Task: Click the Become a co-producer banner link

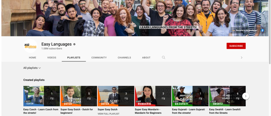Action: [246, 31]
